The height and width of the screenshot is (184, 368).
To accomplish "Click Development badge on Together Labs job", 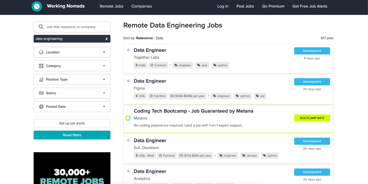I will click(312, 51).
